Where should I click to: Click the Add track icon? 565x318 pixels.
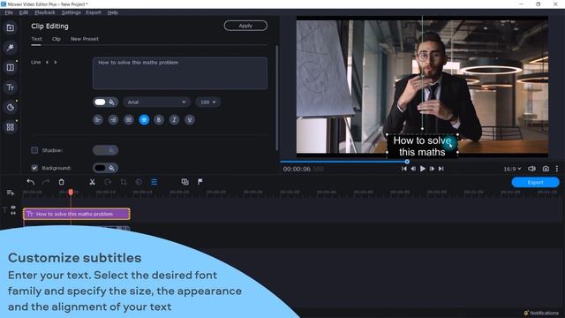10,193
